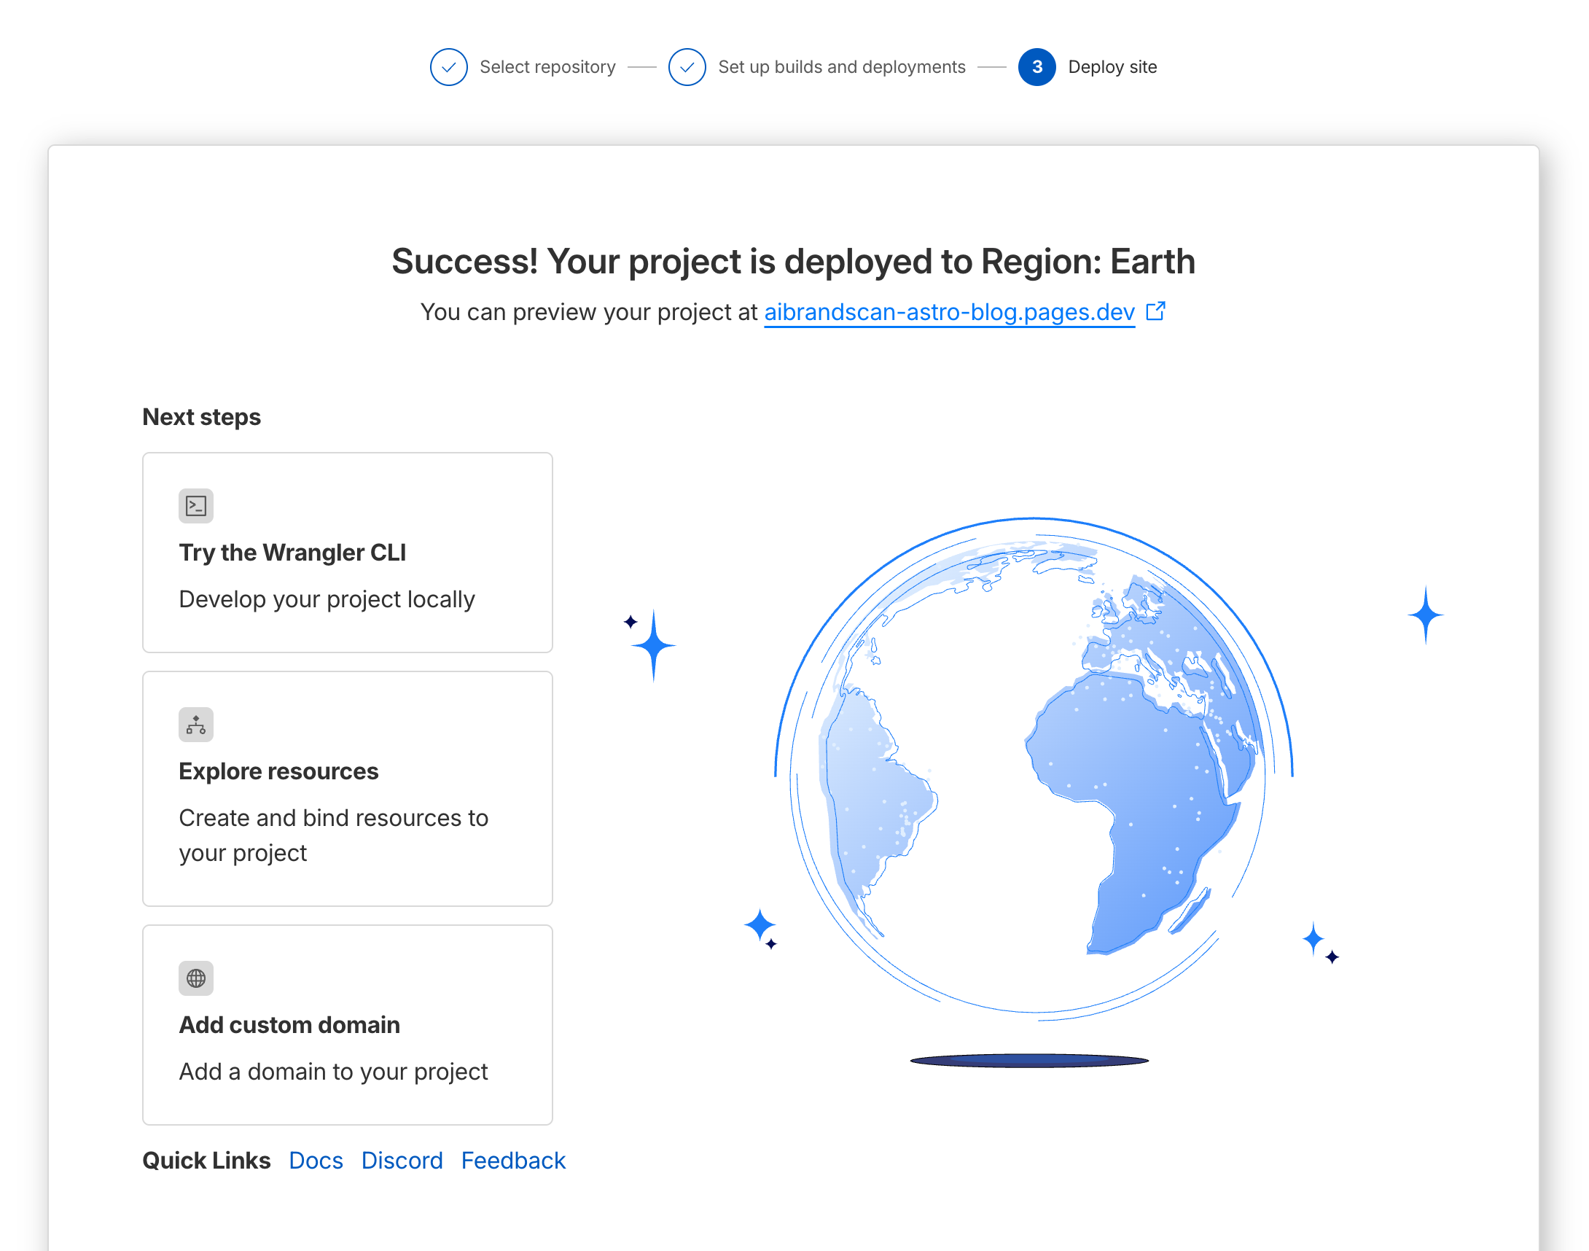
Task: Click the network hierarchy icon in Explore resources
Action: click(x=195, y=725)
